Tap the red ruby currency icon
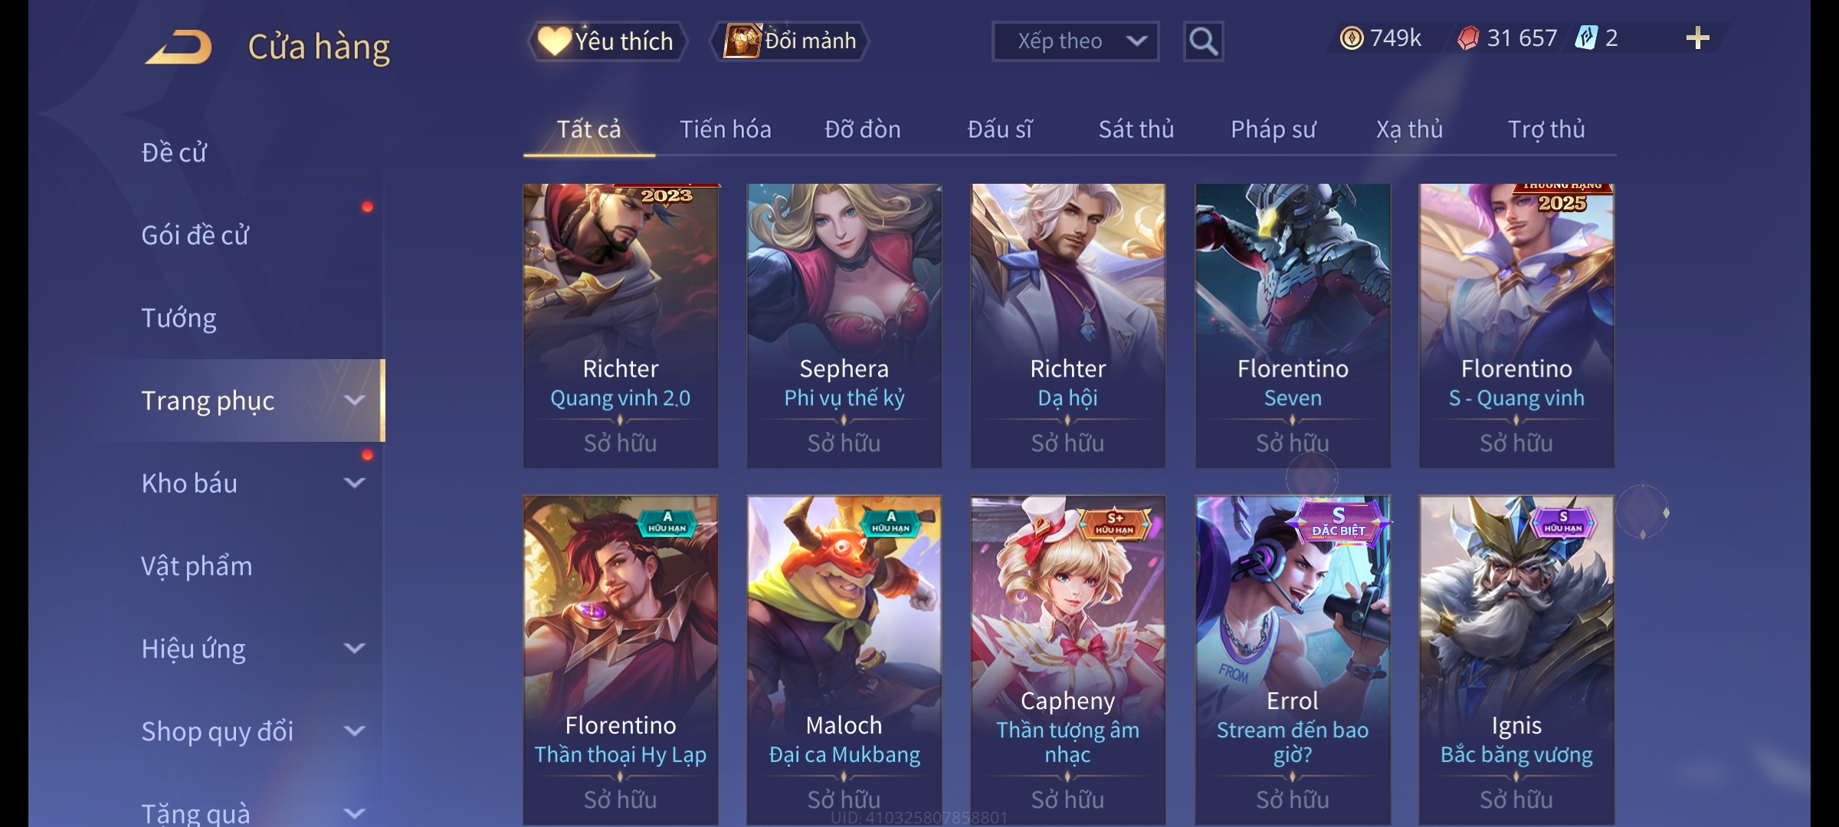The height and width of the screenshot is (827, 1839). [x=1468, y=38]
